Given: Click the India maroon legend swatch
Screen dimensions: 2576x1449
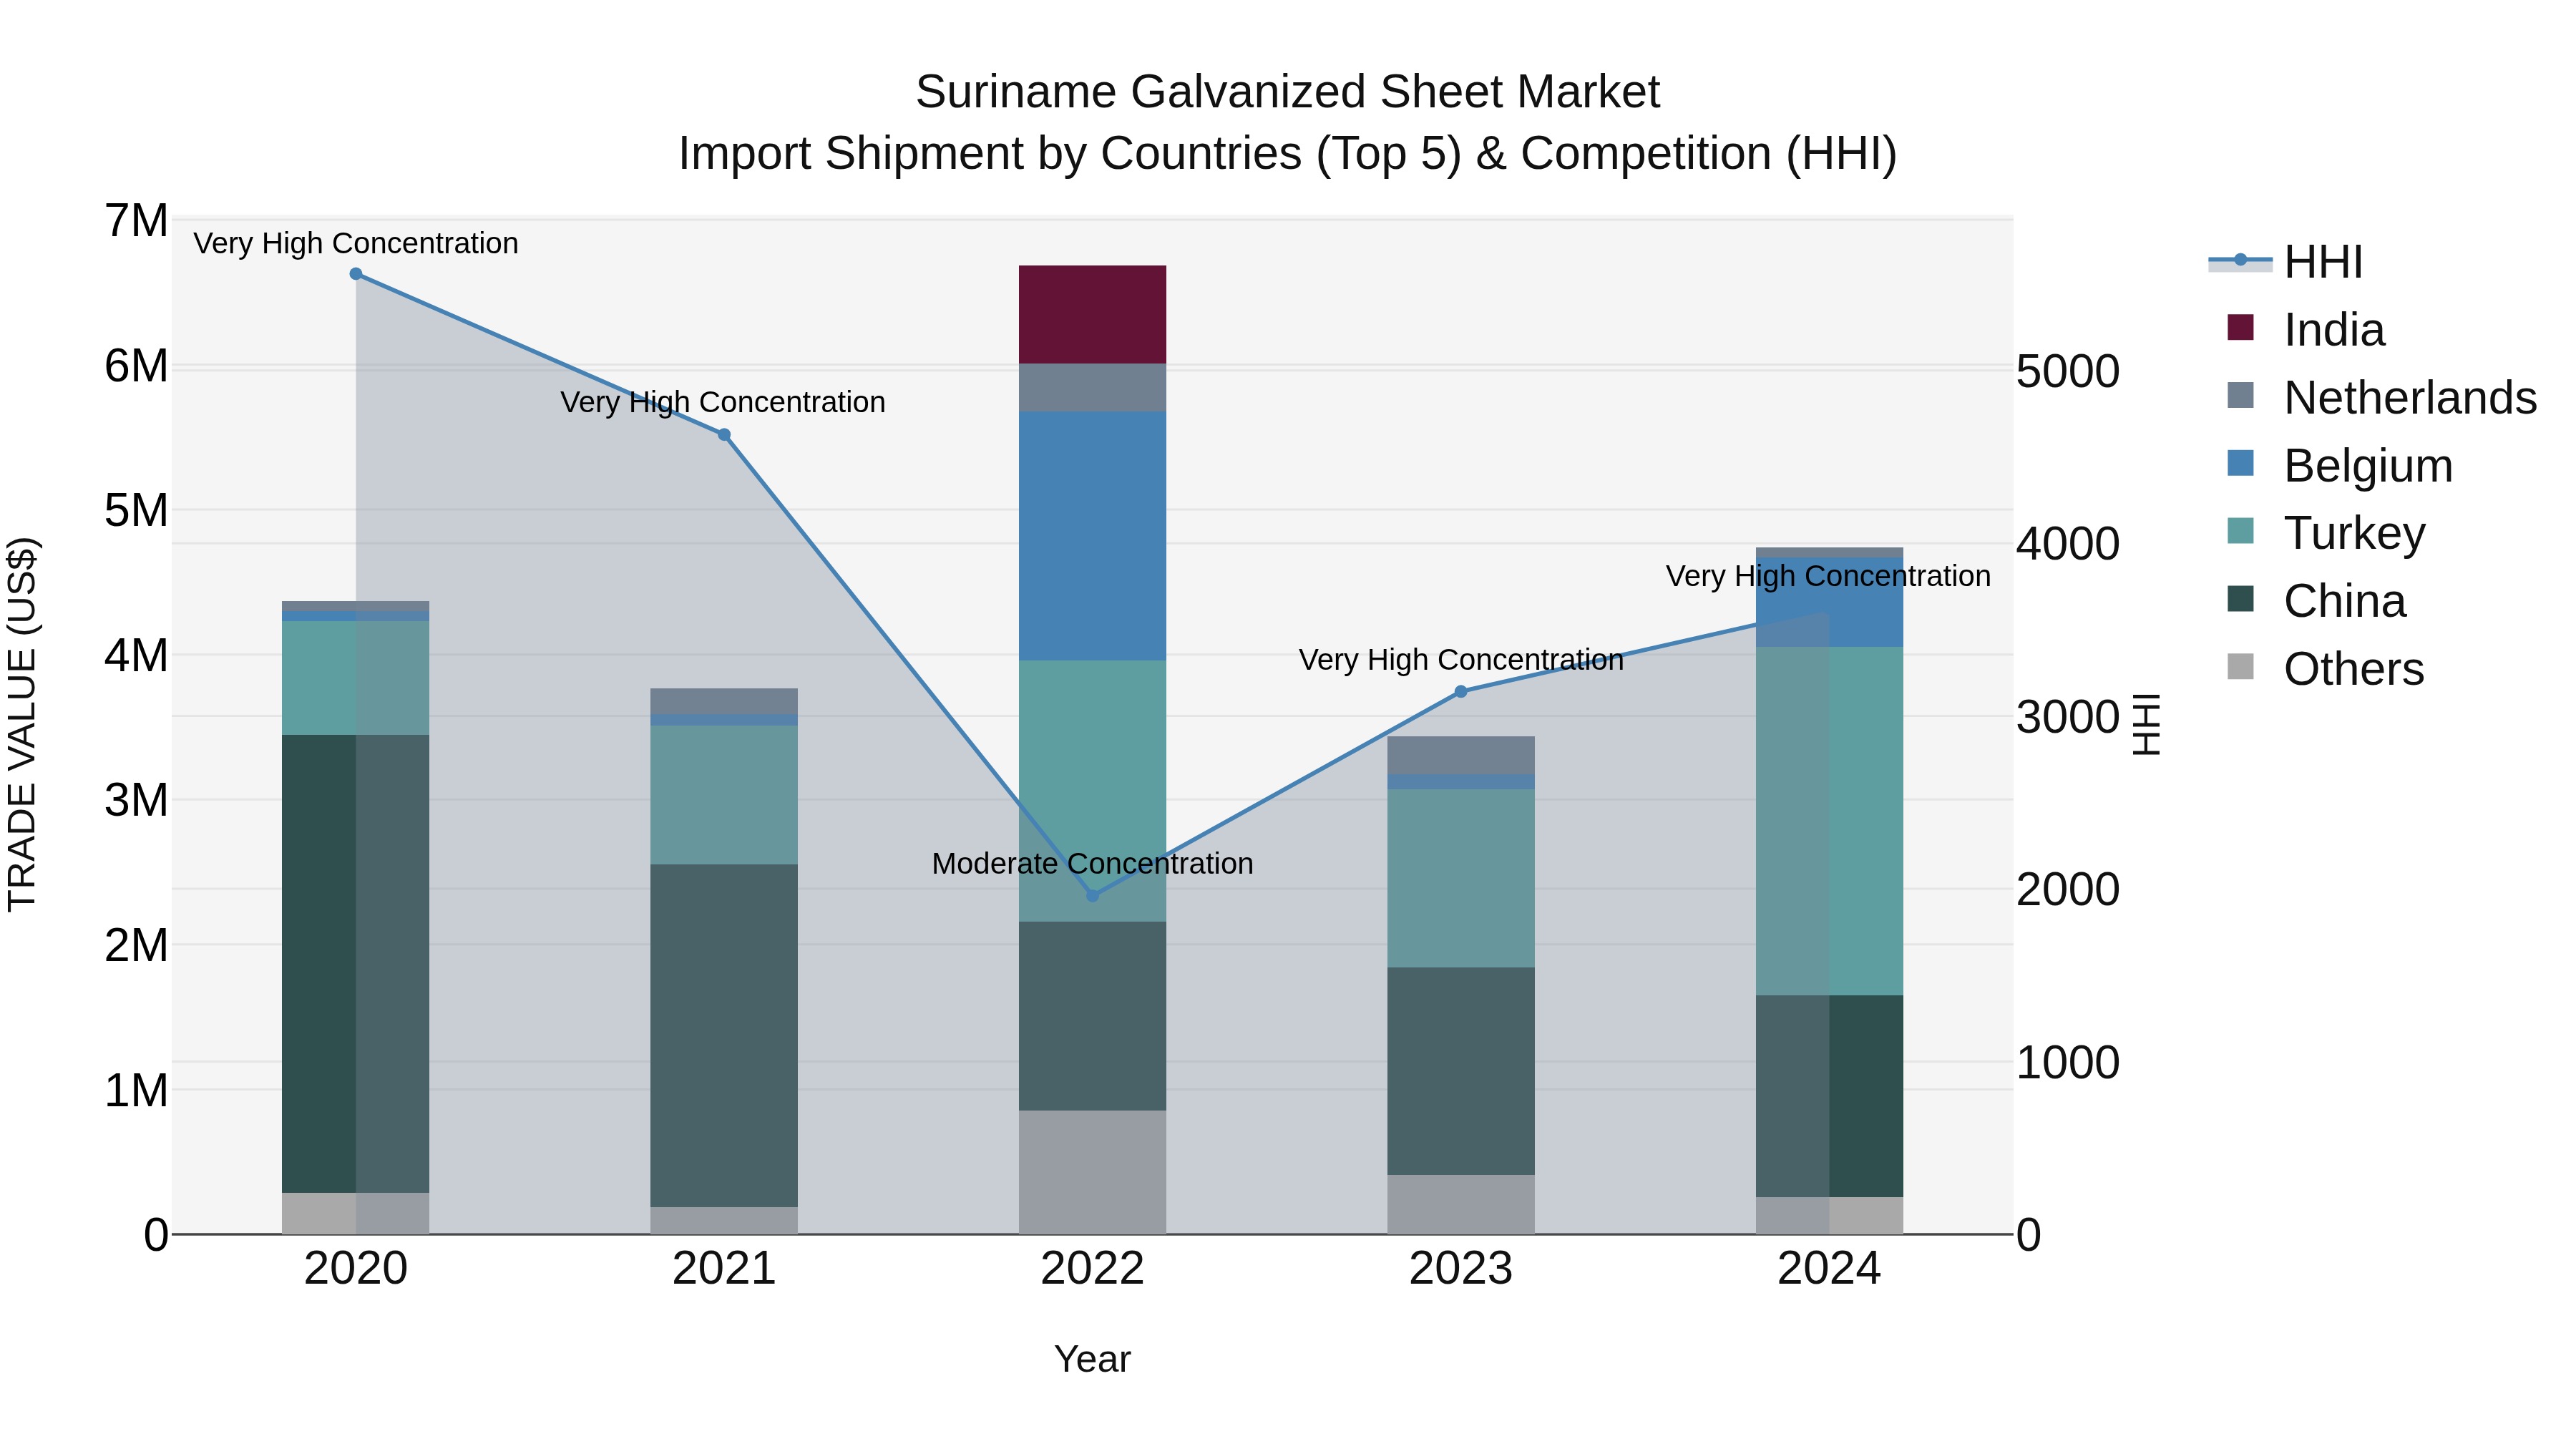Looking at the screenshot, I should (x=2241, y=327).
